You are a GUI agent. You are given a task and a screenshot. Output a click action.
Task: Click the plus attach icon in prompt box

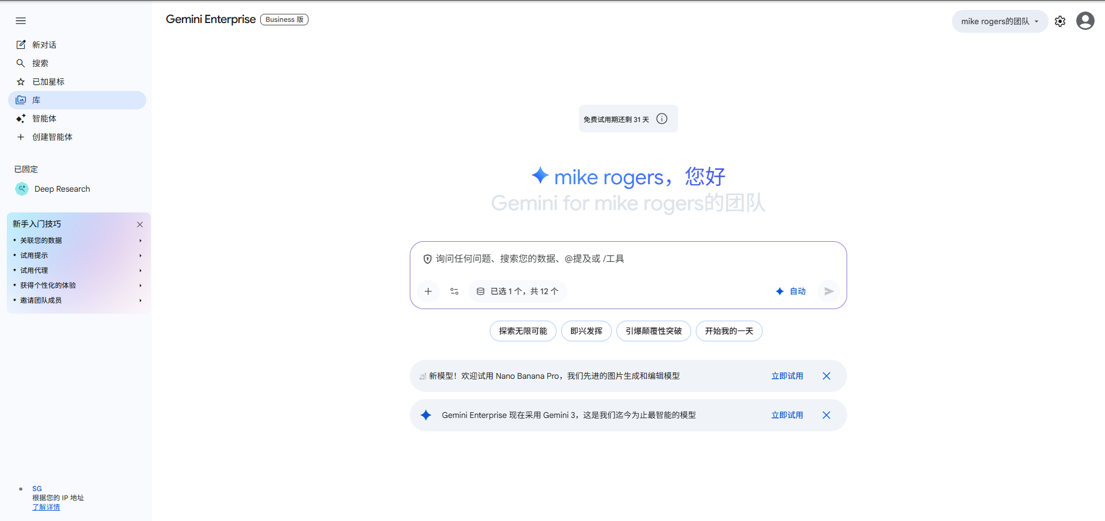point(428,291)
